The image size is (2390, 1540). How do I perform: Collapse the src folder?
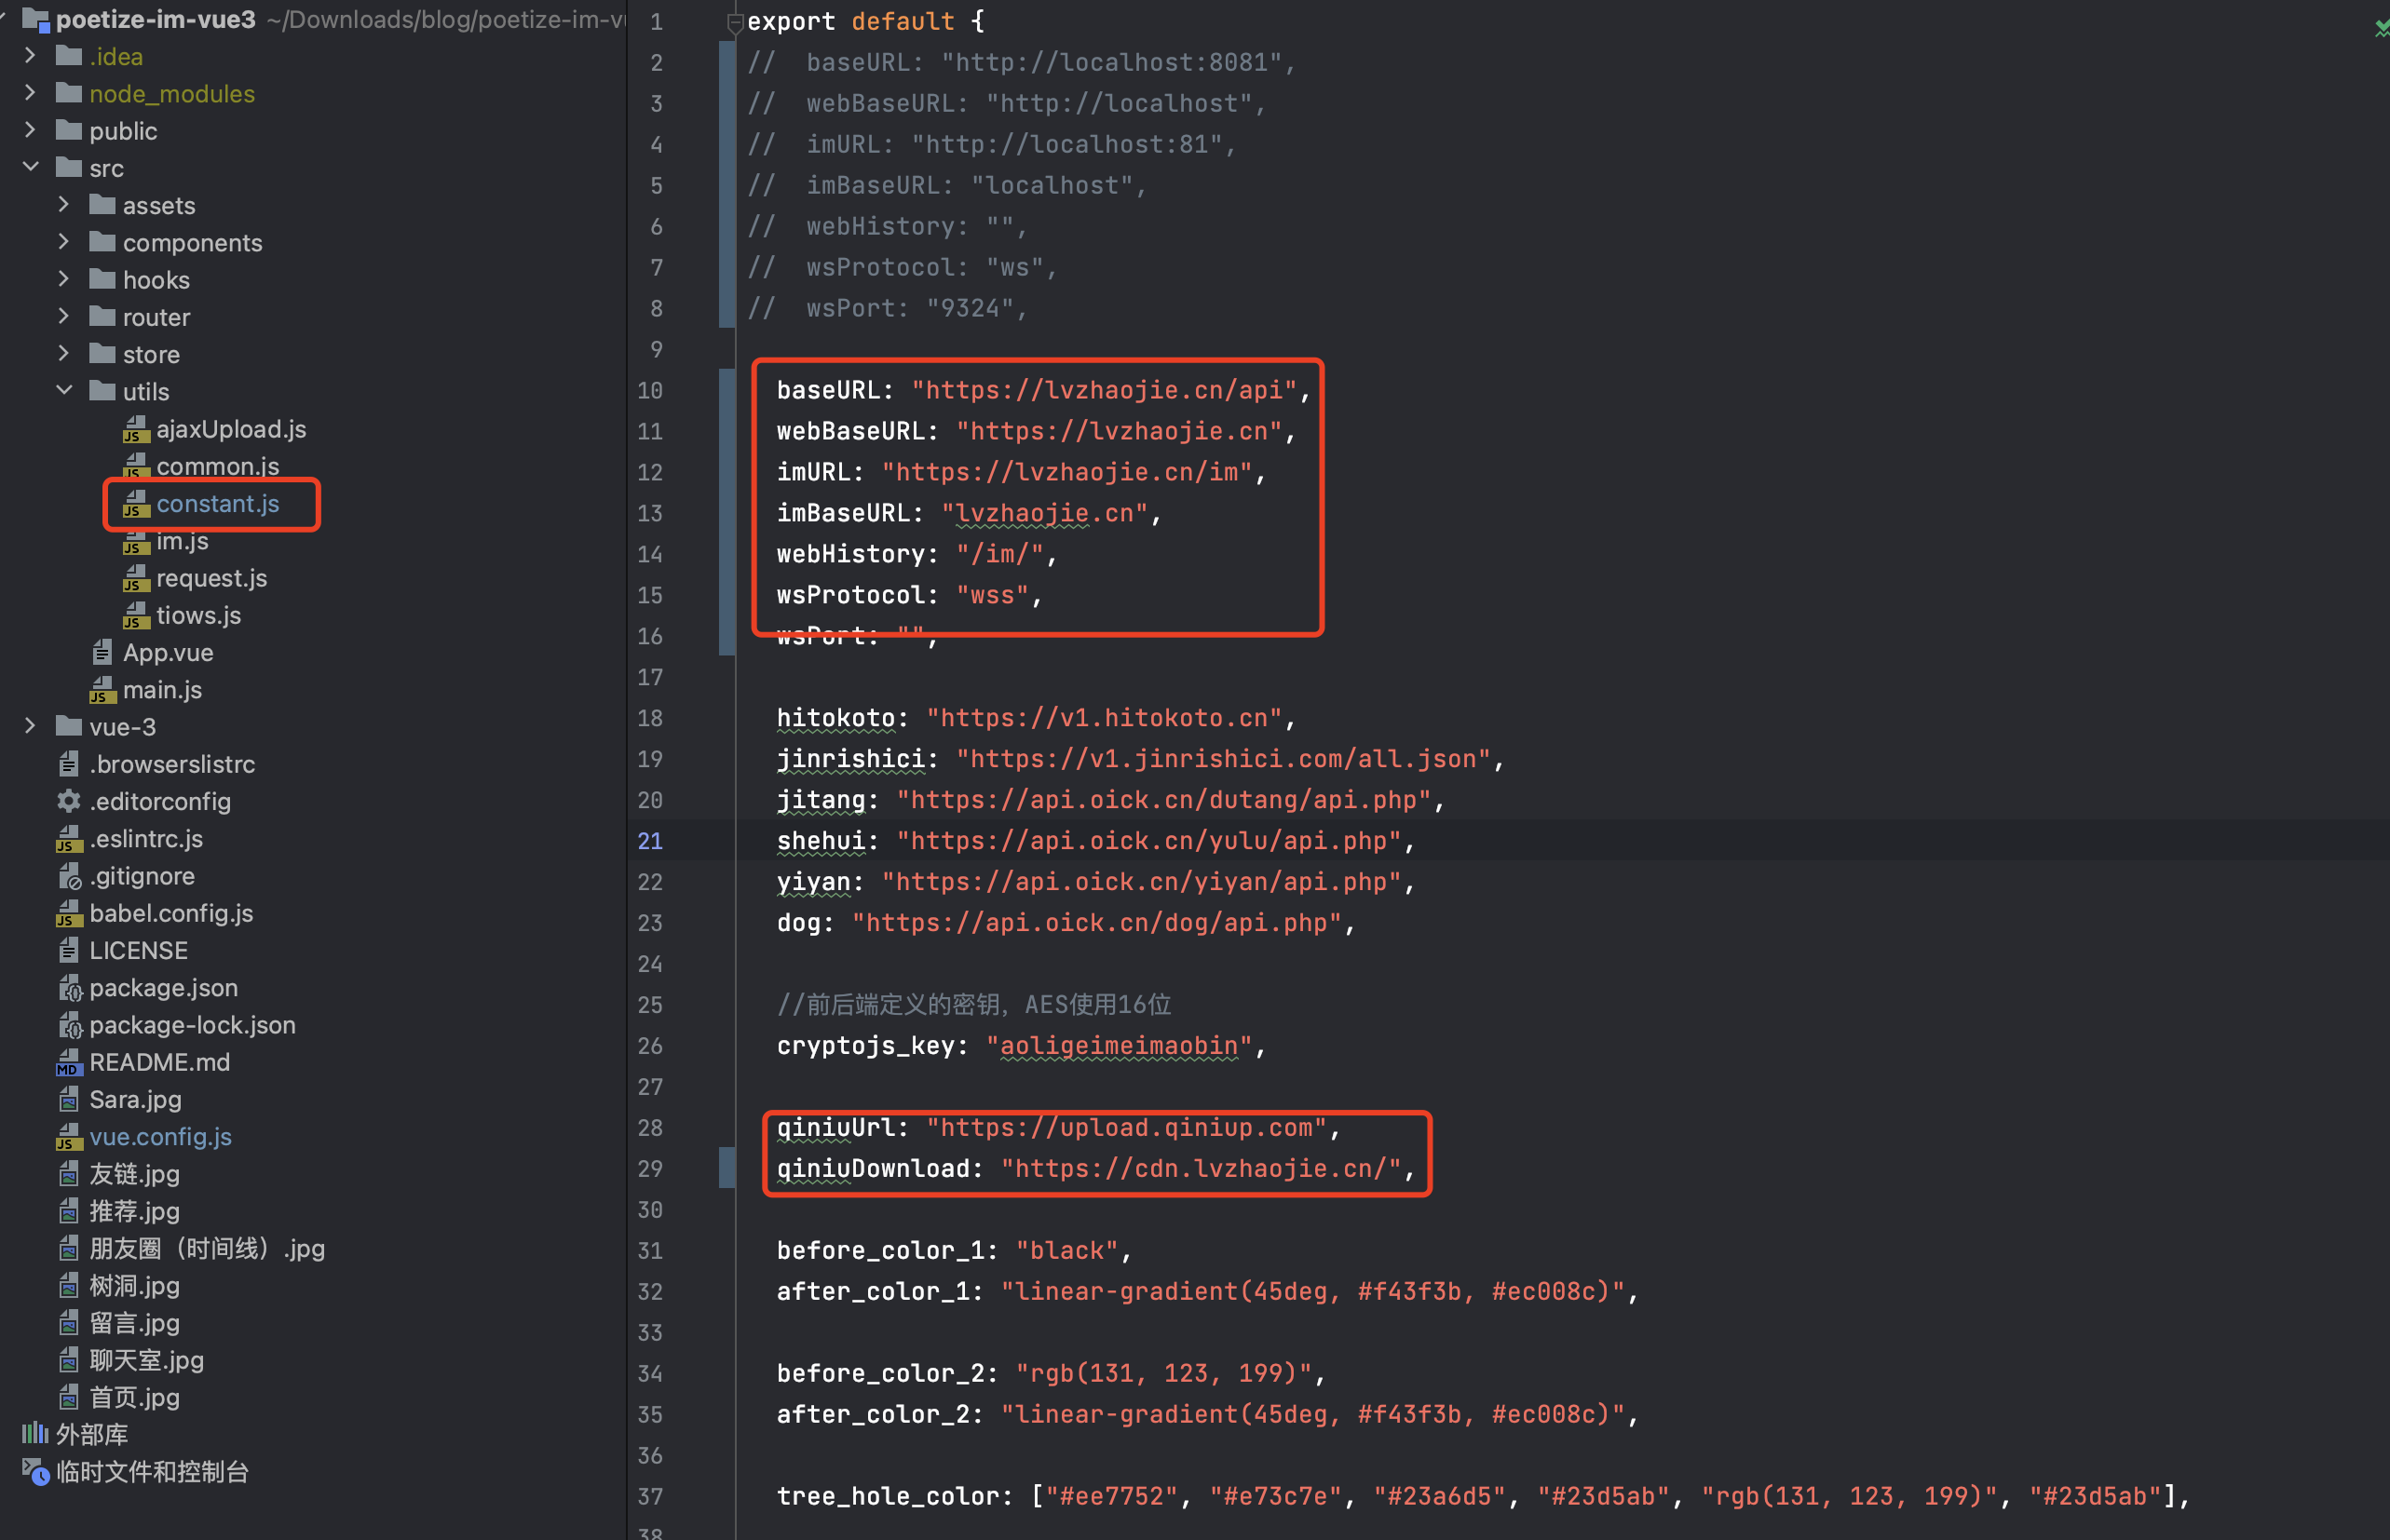click(x=31, y=167)
